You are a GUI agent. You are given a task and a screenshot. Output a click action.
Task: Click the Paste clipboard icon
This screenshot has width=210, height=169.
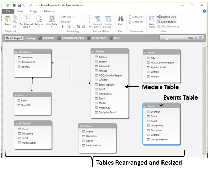pos(8,19)
